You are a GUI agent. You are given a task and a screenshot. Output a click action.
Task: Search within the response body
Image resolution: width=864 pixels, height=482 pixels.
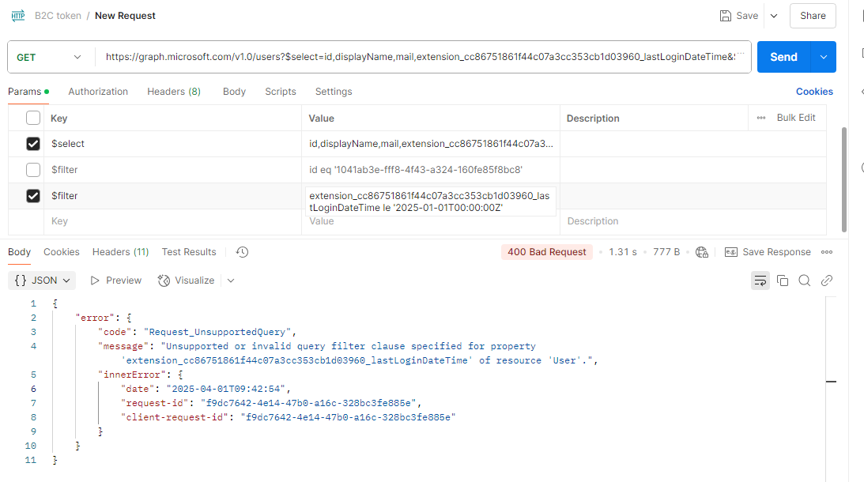805,281
